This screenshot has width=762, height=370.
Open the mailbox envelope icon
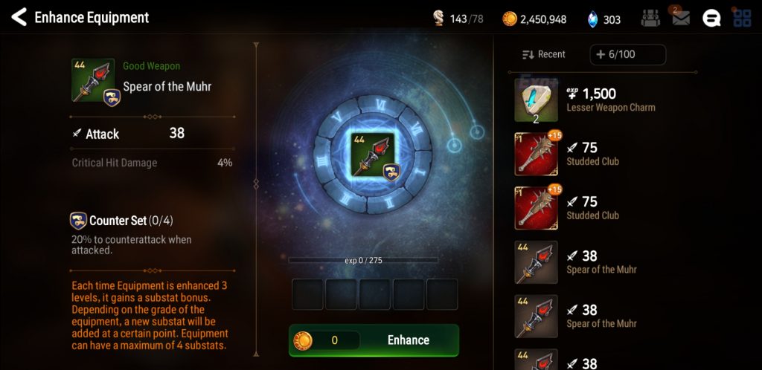(681, 19)
